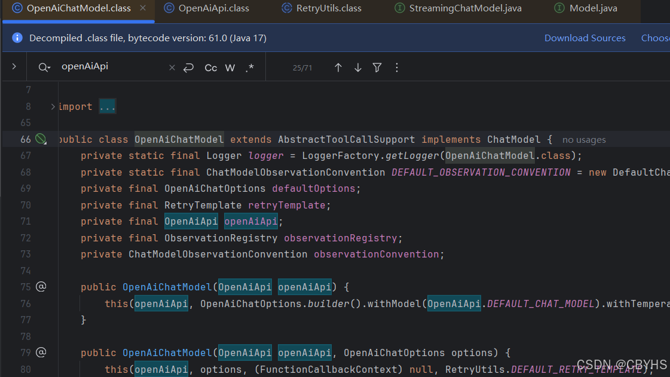670x377 pixels.
Task: Click the OpenAiChatModel class name on line 66
Action: (x=179, y=140)
